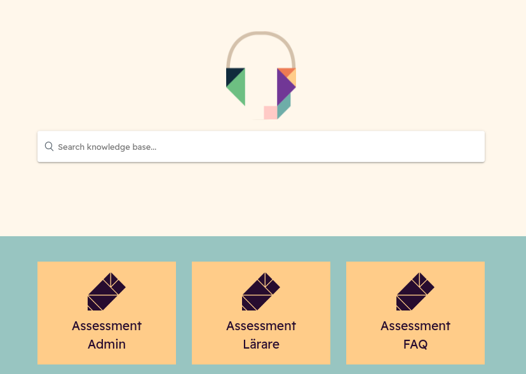Viewport: 526px width, 374px height.
Task: Click the green left earpiece of logo
Action: click(x=238, y=88)
